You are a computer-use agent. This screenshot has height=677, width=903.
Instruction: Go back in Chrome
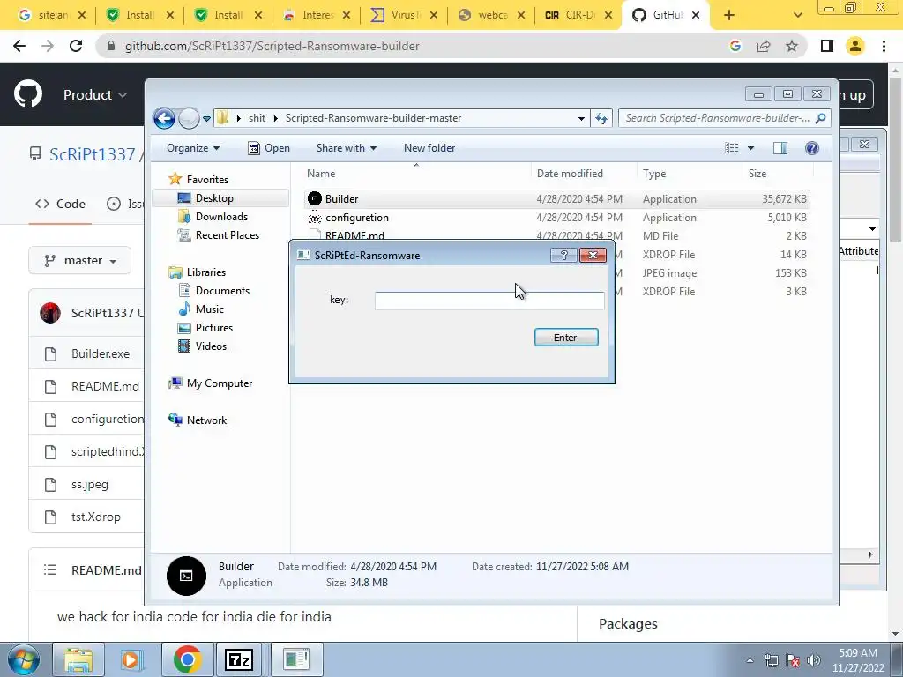point(19,46)
